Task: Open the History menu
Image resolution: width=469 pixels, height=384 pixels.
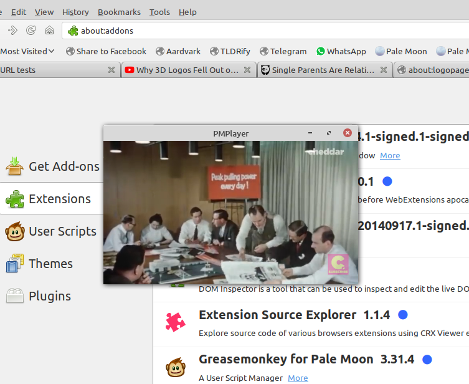Action: click(x=75, y=12)
